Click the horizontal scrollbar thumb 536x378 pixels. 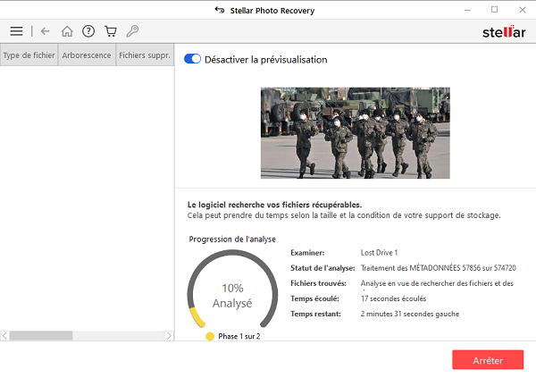[x=41, y=336]
